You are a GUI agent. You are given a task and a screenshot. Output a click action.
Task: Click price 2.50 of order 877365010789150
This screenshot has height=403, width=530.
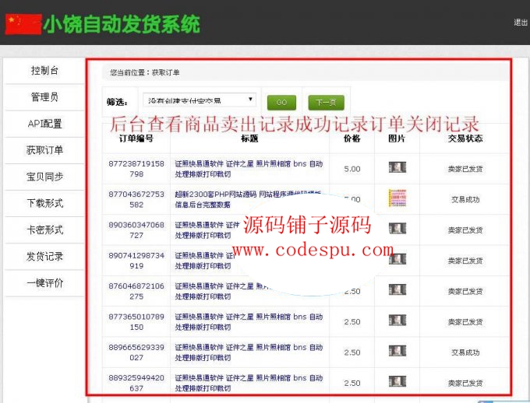pyautogui.click(x=352, y=322)
